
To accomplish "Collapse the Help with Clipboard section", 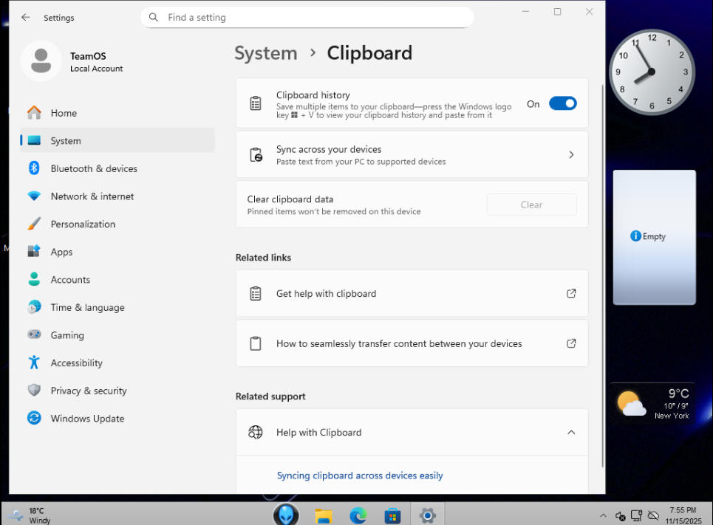I will (570, 433).
